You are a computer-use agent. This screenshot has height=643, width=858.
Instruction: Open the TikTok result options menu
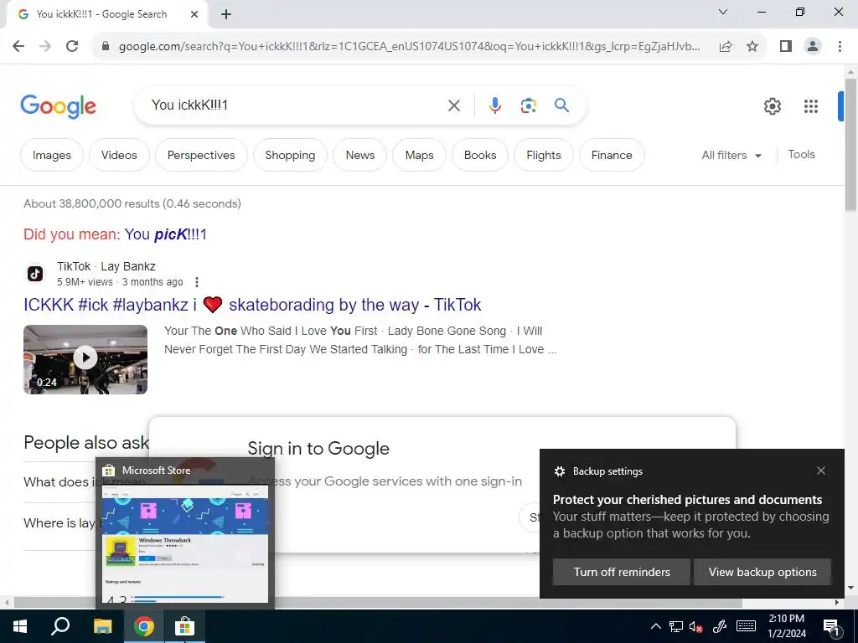(x=196, y=282)
